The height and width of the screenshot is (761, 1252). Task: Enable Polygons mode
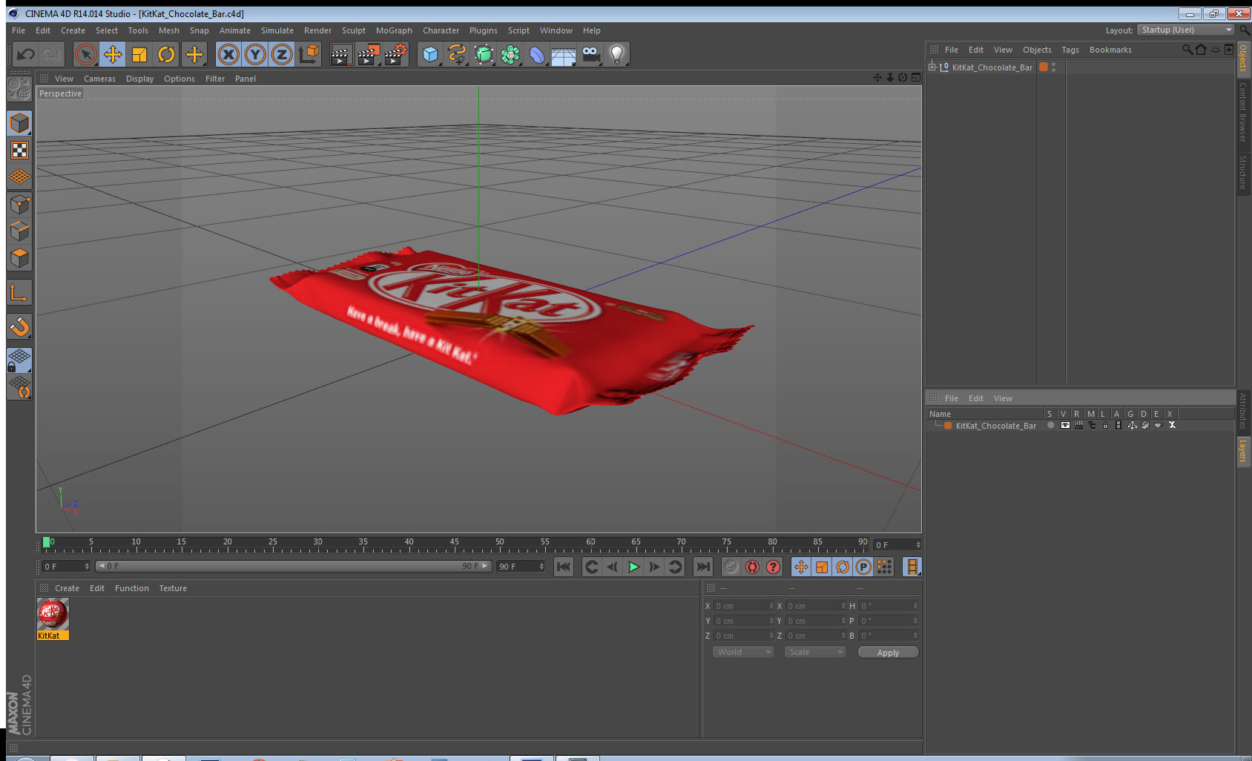(19, 258)
